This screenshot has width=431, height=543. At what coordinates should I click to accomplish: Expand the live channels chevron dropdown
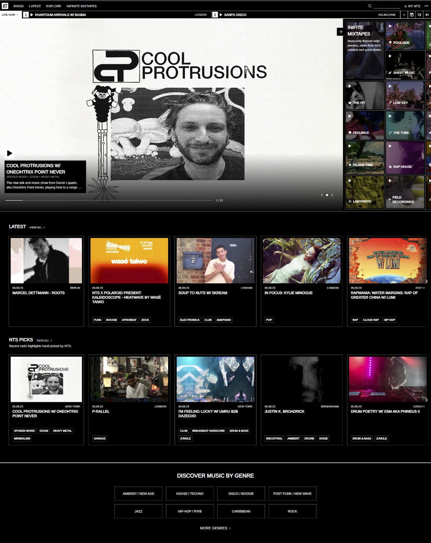click(x=404, y=15)
